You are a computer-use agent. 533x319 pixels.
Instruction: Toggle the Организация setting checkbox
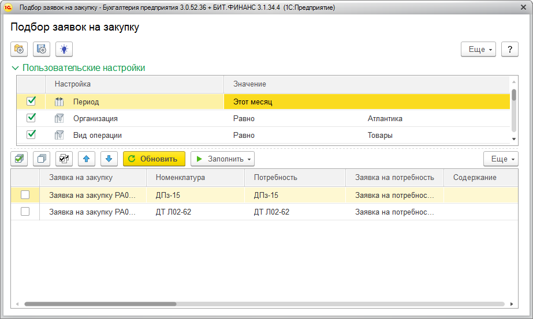[x=31, y=118]
